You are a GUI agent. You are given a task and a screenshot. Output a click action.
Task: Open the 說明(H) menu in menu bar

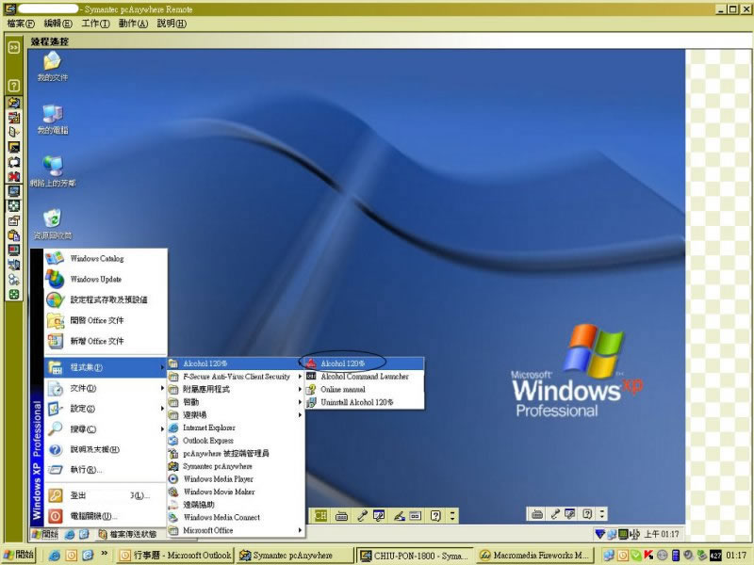[x=172, y=23]
